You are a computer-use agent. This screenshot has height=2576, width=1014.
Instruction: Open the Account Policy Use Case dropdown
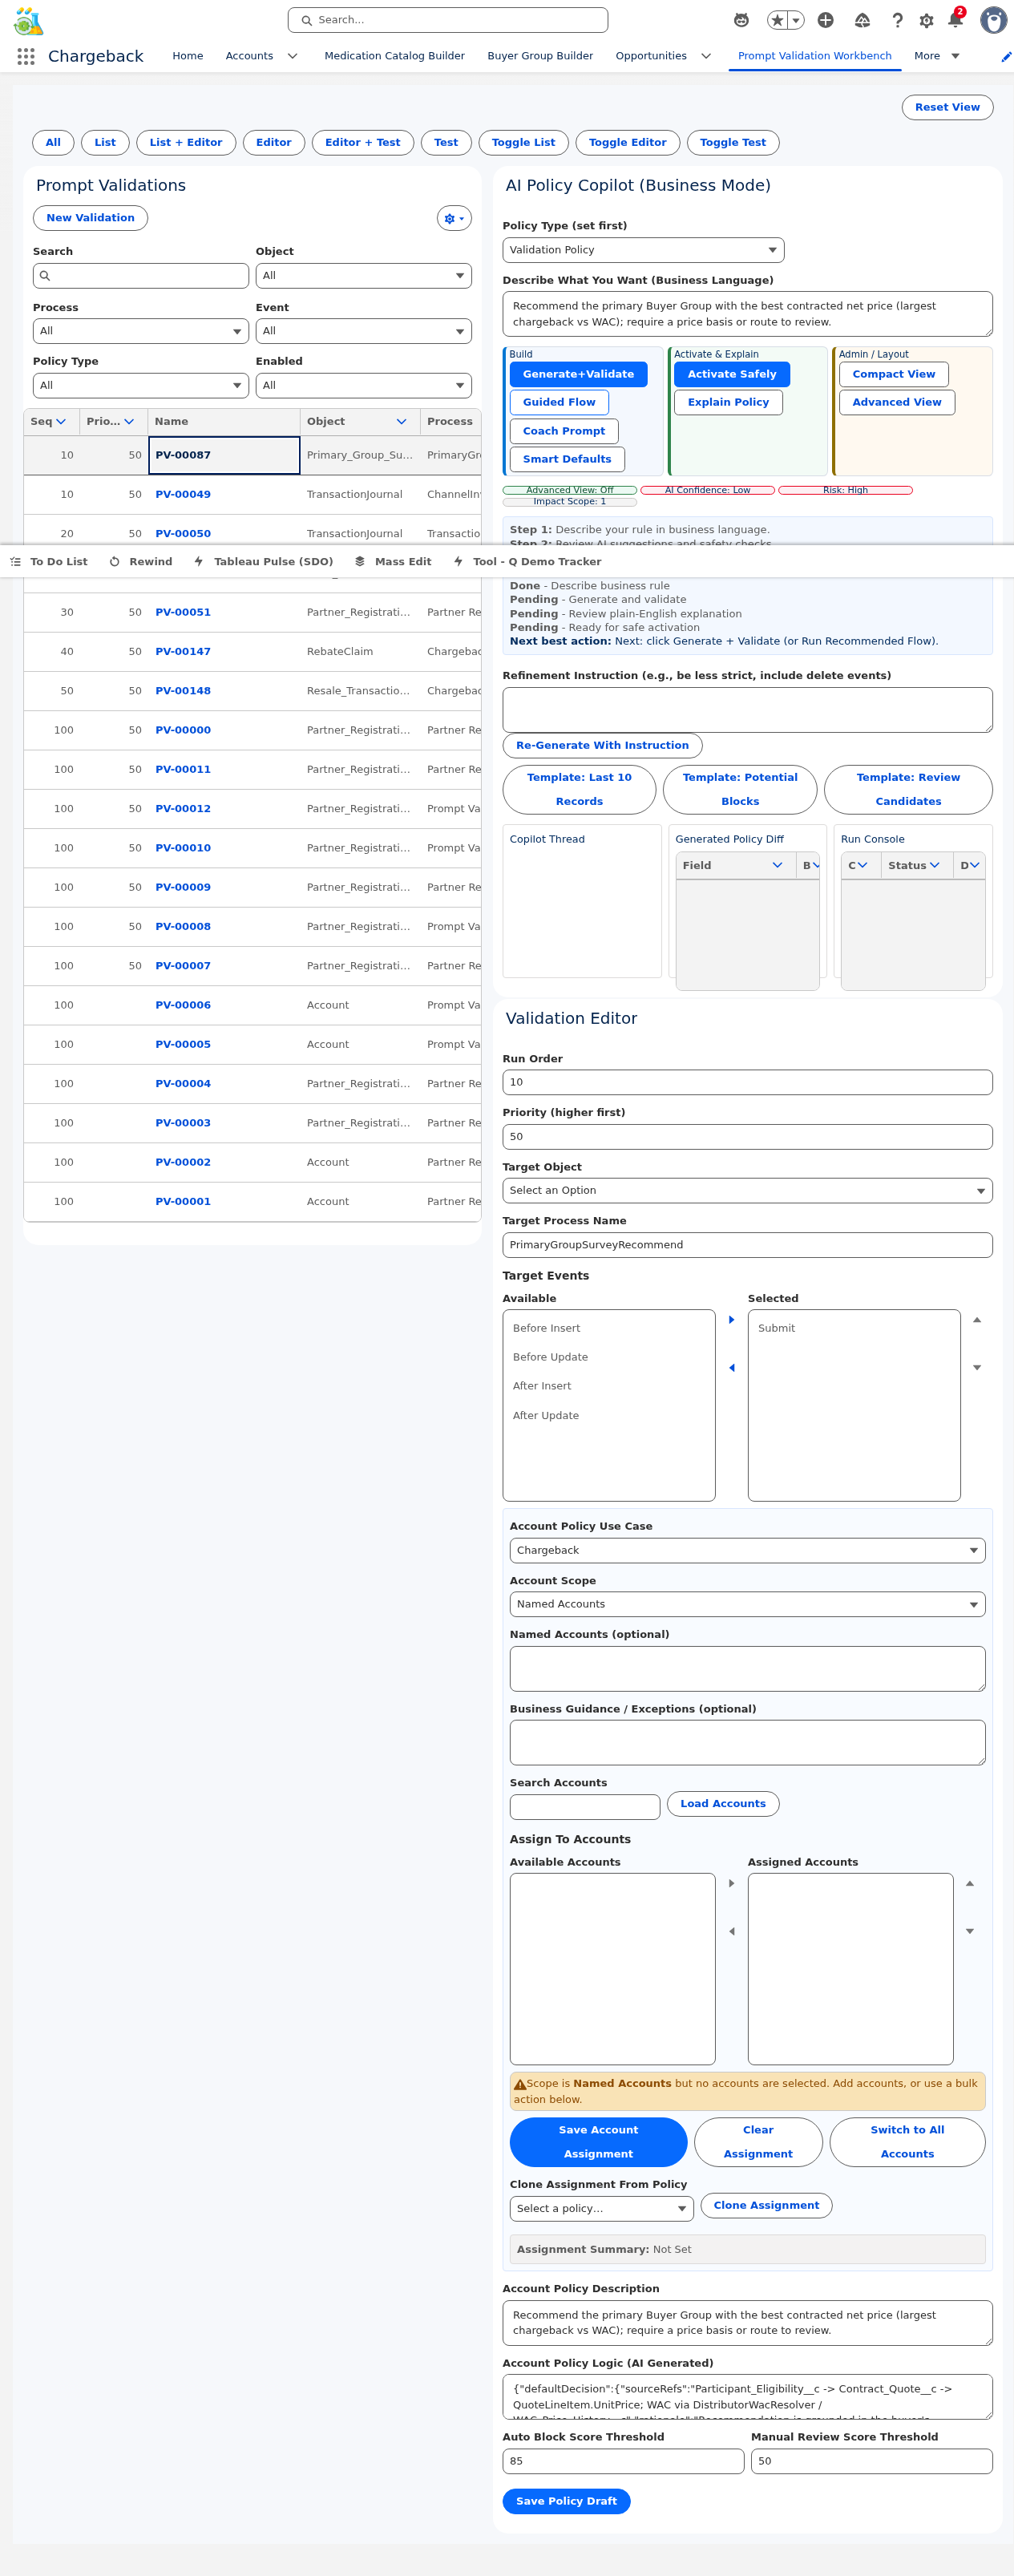(747, 1551)
